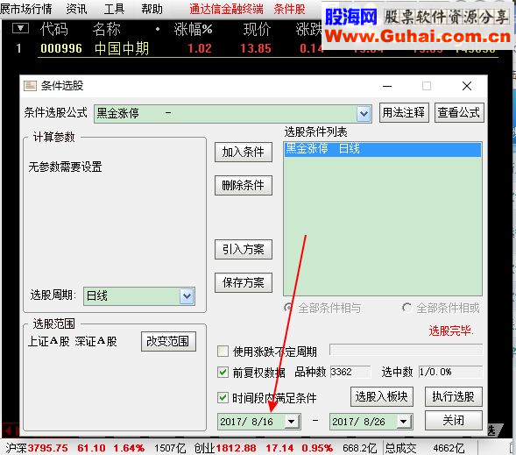Open the start date 2017/8/16 picker arrow

(291, 422)
